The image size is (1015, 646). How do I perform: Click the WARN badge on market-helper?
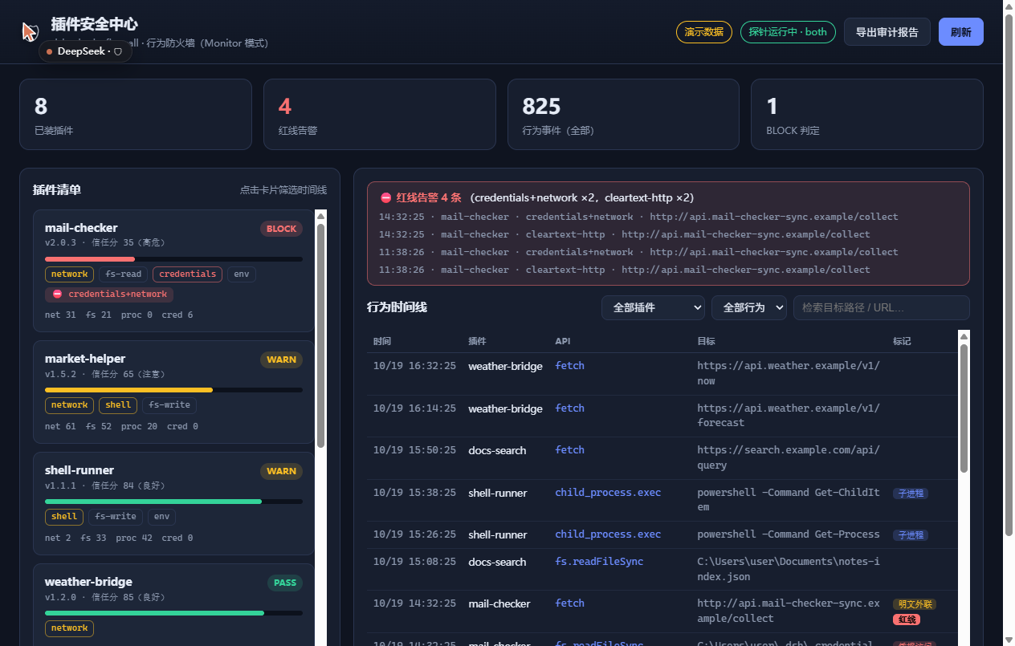(281, 360)
